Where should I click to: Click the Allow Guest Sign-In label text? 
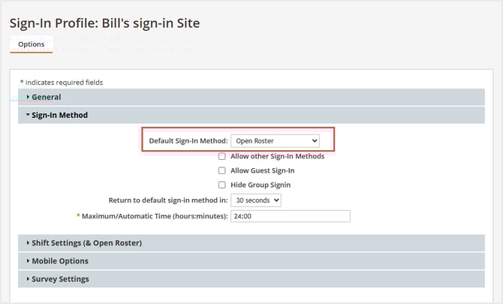pos(262,170)
